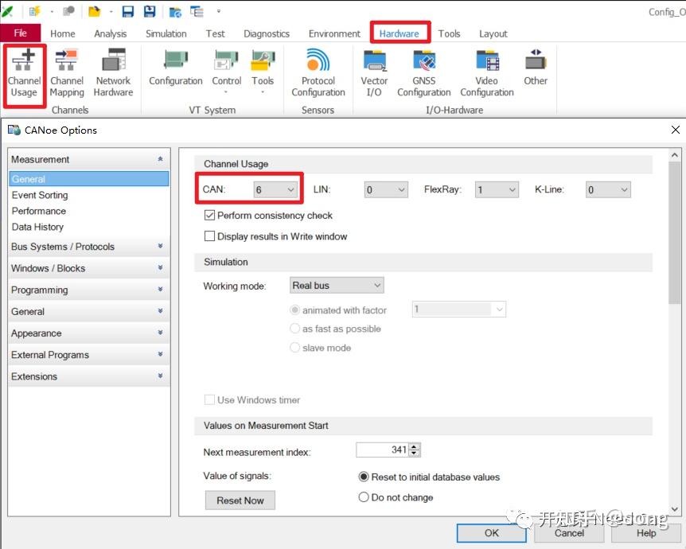Toggle Use Windows timer checkbox
This screenshot has height=549, width=686.
click(209, 400)
